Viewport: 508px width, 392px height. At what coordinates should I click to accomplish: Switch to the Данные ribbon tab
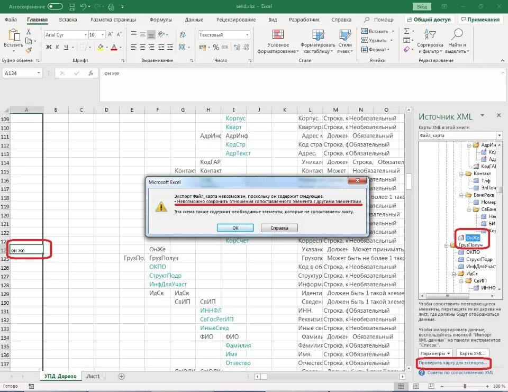(x=194, y=20)
